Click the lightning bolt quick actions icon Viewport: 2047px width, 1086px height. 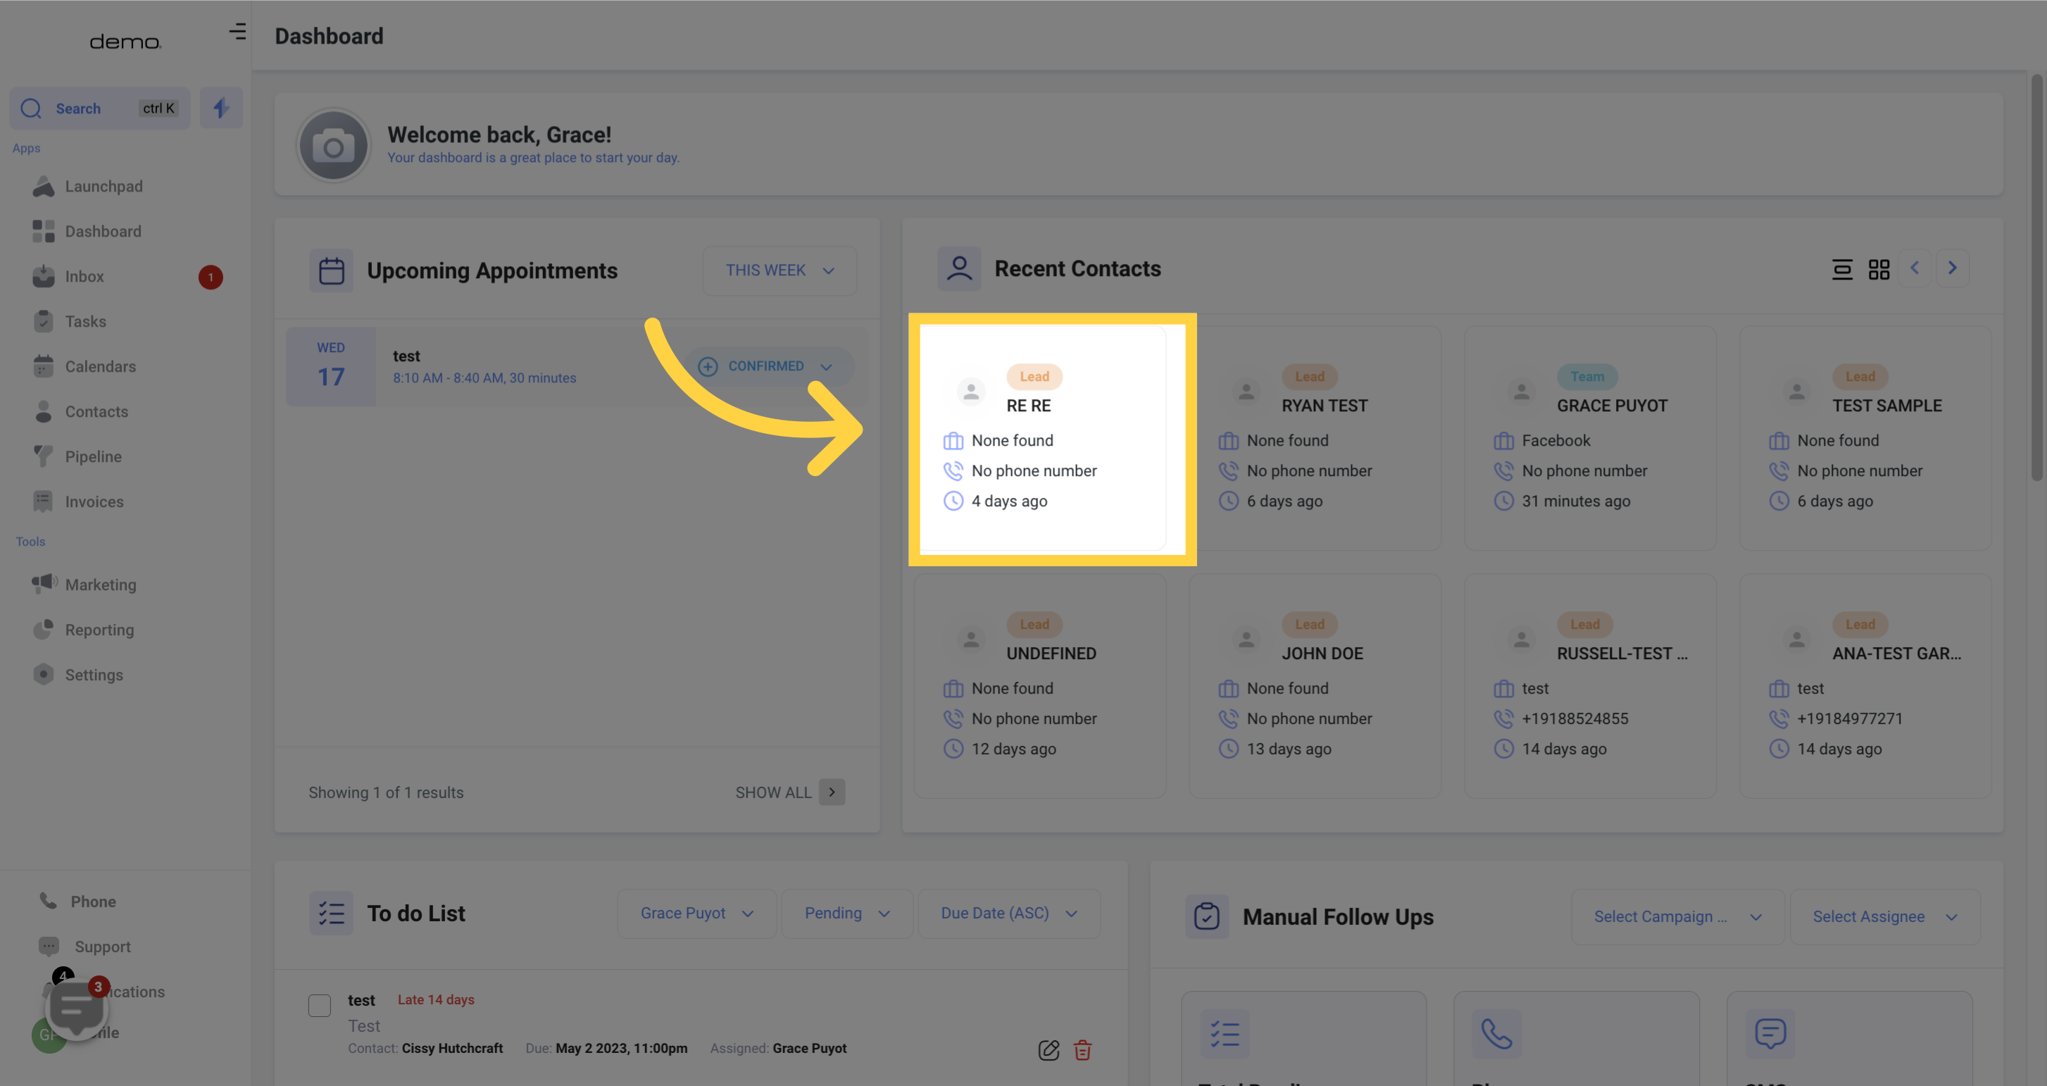tap(221, 108)
